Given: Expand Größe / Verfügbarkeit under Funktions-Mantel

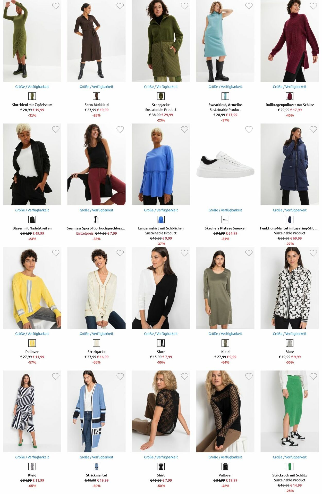Looking at the screenshot, I should pos(290,210).
